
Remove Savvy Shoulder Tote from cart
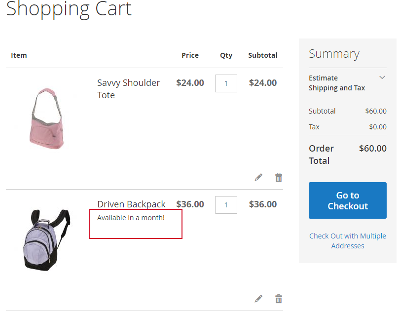click(279, 177)
